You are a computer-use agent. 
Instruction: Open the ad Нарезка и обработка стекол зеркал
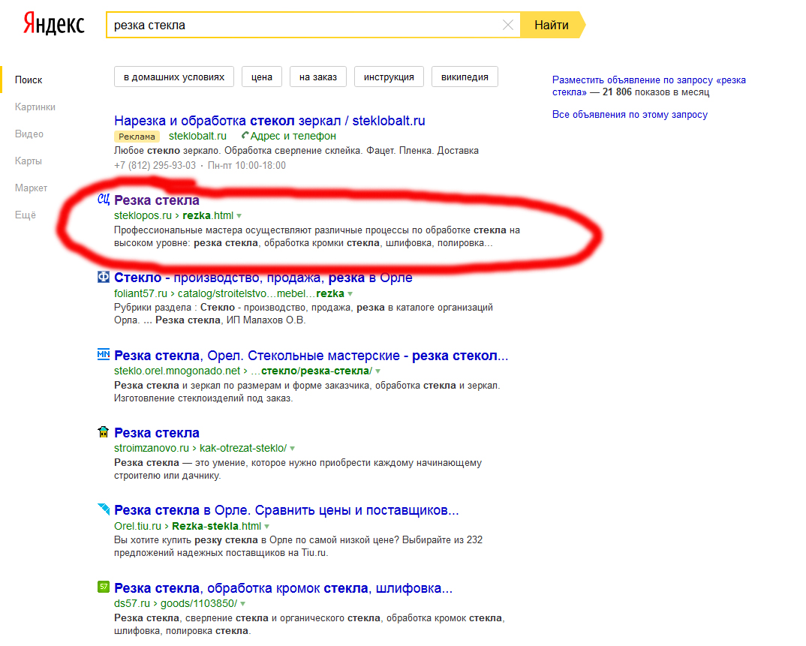point(269,121)
